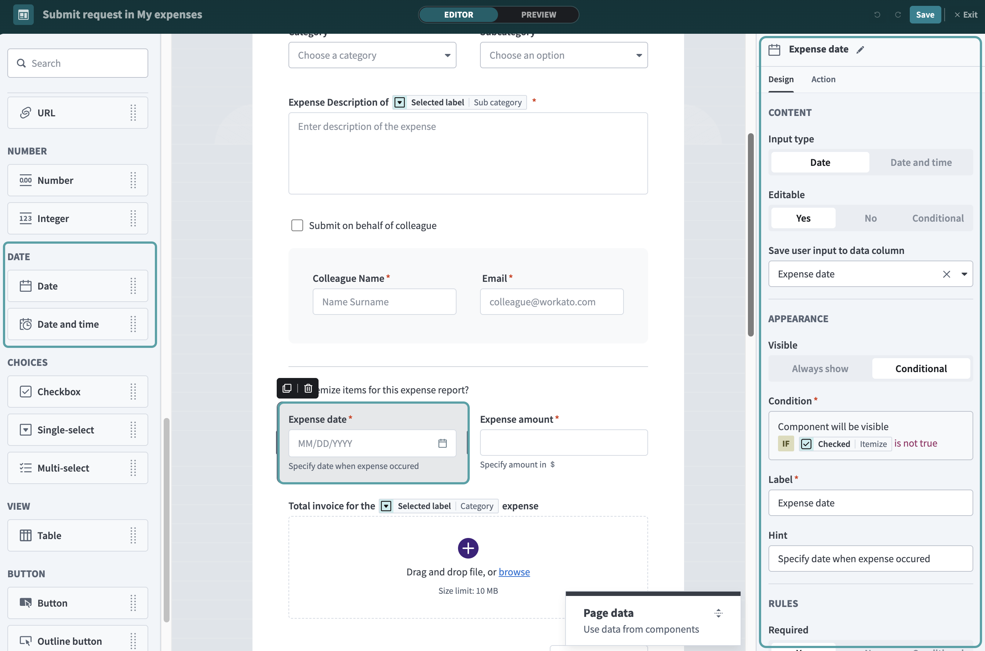
Task: Switch Visible to Always show
Action: [x=820, y=369]
